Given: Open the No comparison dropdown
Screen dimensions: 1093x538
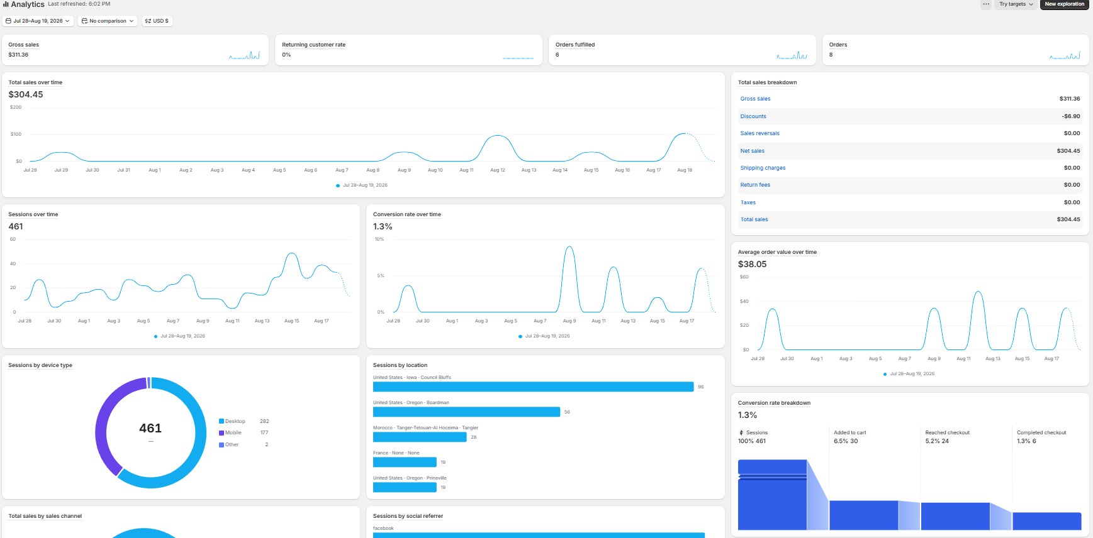Looking at the screenshot, I should [108, 21].
